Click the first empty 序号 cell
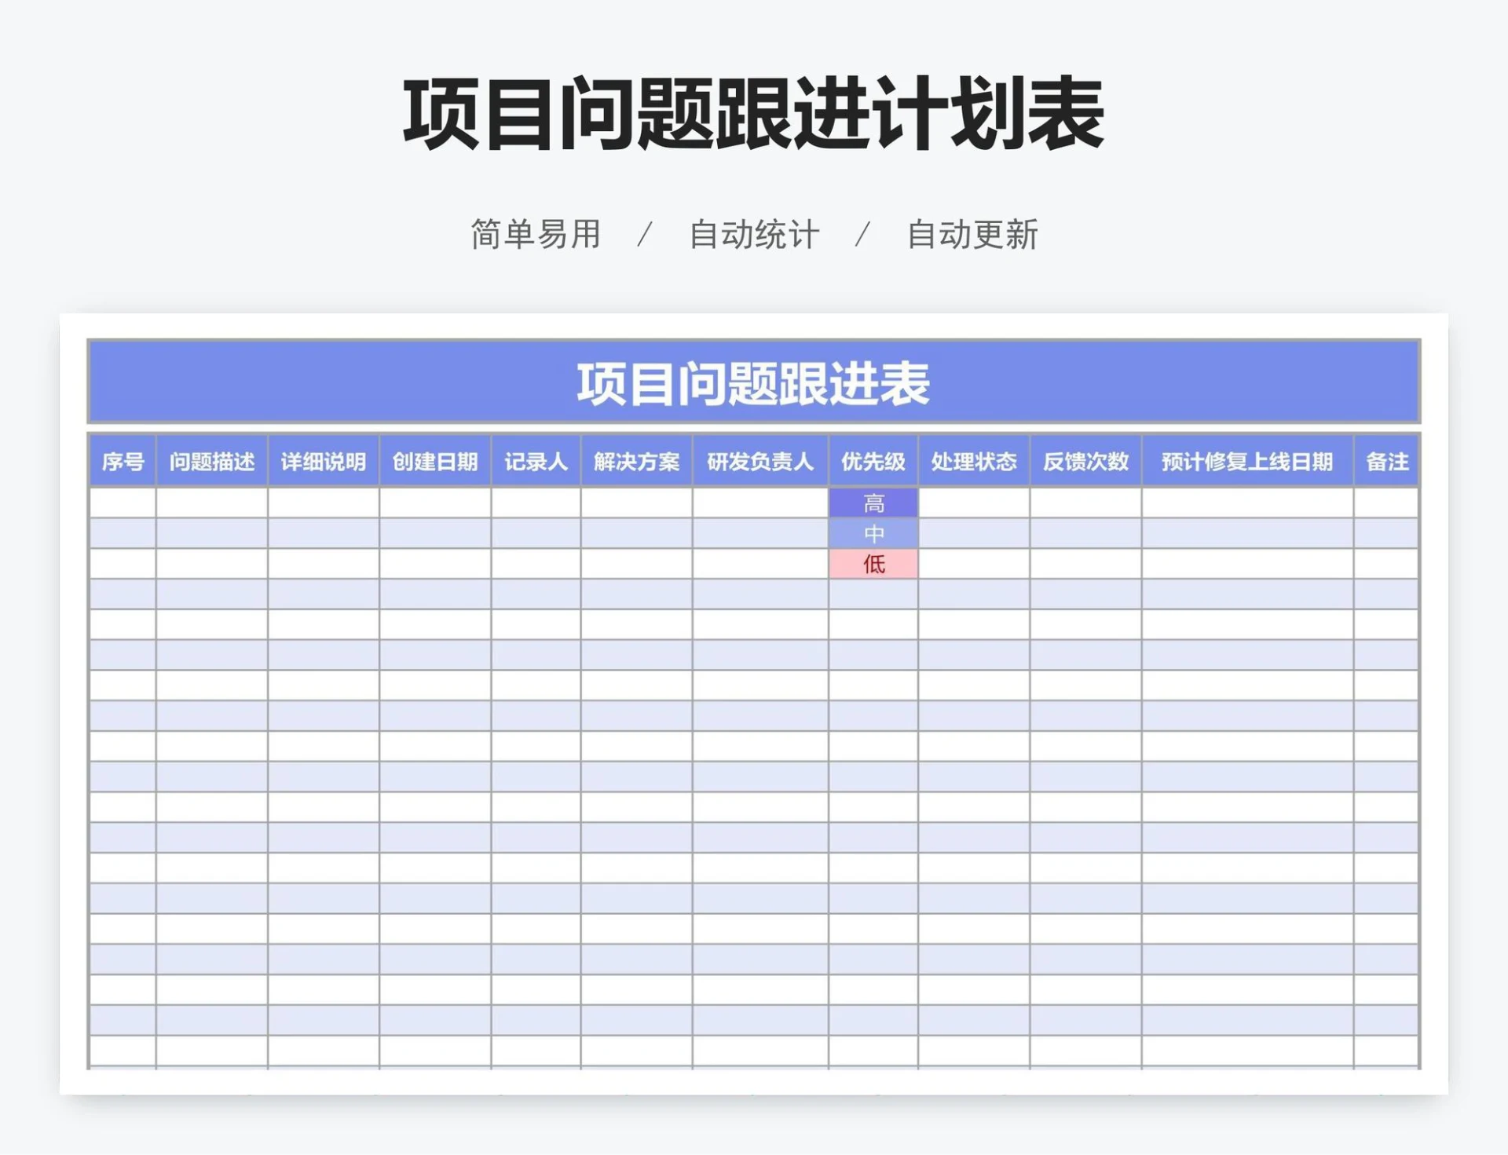 coord(123,503)
